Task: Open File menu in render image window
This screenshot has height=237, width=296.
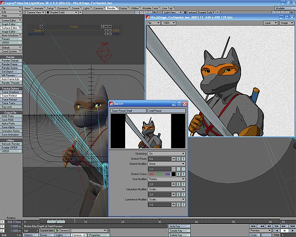Action: pos(153,23)
